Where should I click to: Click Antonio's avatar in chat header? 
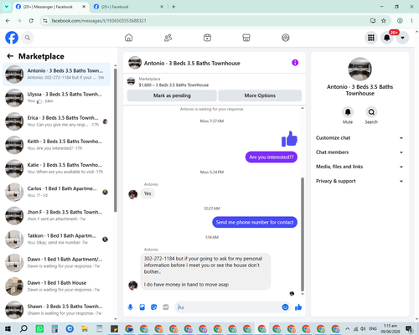tap(135, 63)
